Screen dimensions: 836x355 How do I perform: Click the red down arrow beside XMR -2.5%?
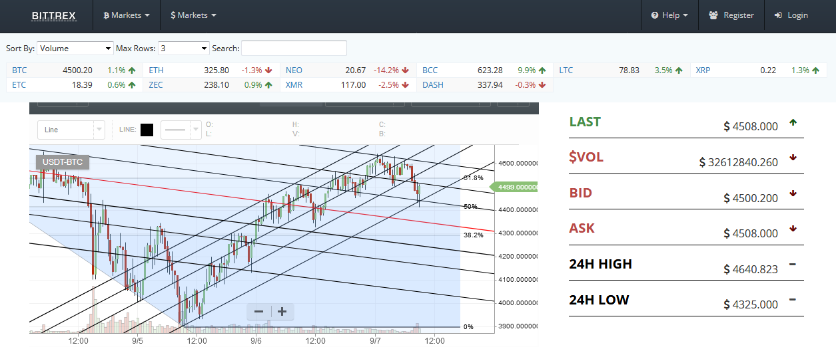coord(405,84)
